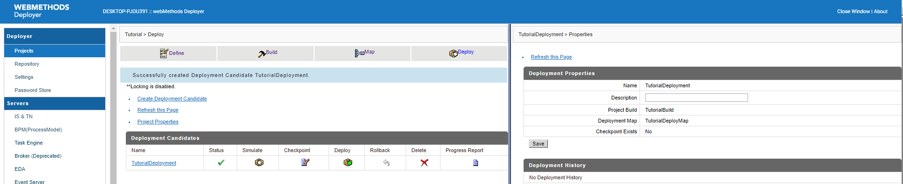
Task: Click the Define step icon
Action: [x=164, y=54]
